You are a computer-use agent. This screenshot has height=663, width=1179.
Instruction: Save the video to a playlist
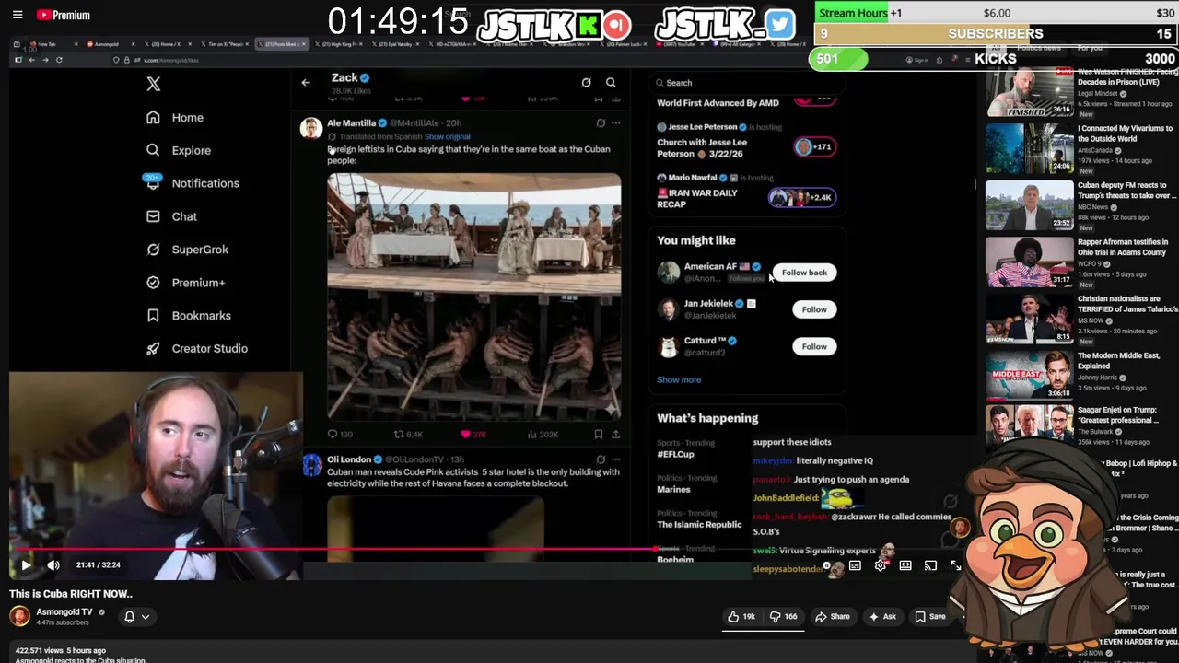[929, 617]
